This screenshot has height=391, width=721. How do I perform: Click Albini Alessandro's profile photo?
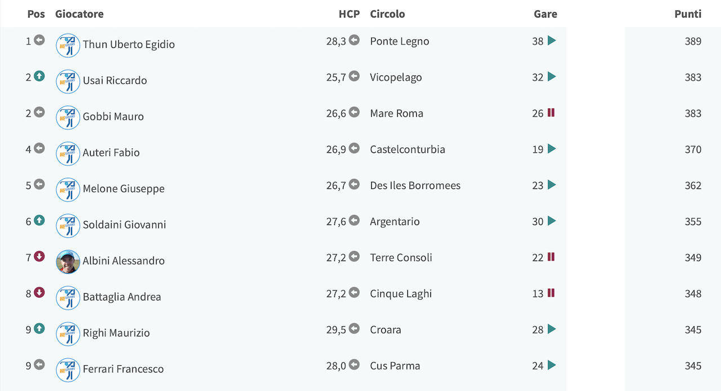pos(68,262)
